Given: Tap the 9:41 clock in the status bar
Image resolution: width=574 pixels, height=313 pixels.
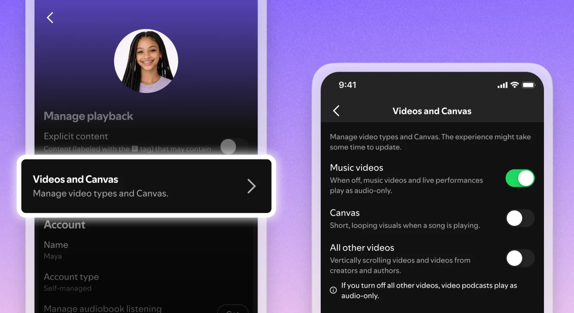Looking at the screenshot, I should click(347, 85).
